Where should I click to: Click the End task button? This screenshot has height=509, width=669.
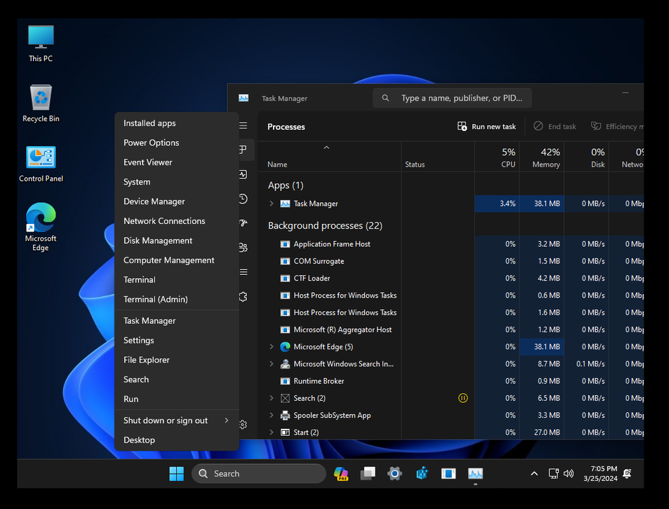pos(554,127)
